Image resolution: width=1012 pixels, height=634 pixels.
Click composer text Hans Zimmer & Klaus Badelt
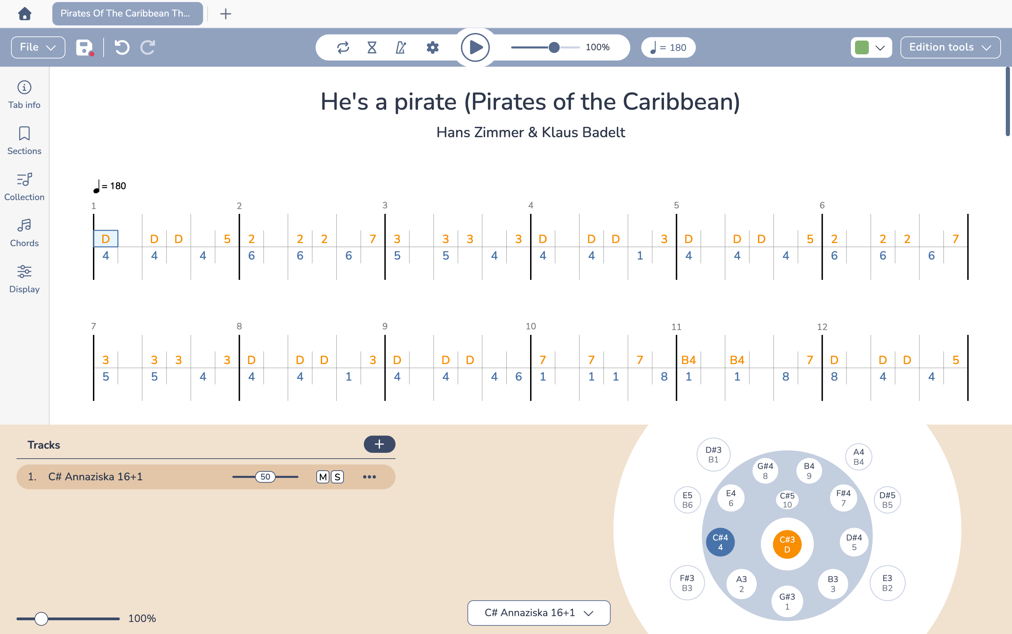(530, 132)
